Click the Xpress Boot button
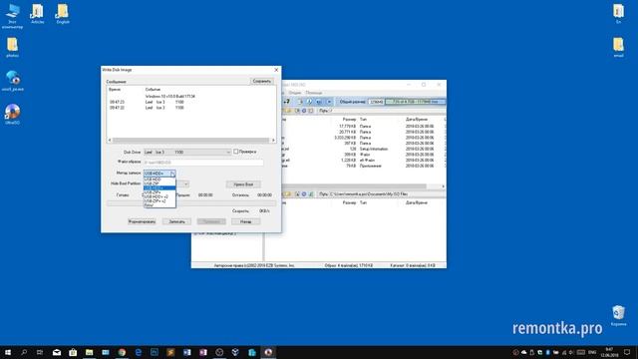This screenshot has width=638, height=359. tap(243, 184)
